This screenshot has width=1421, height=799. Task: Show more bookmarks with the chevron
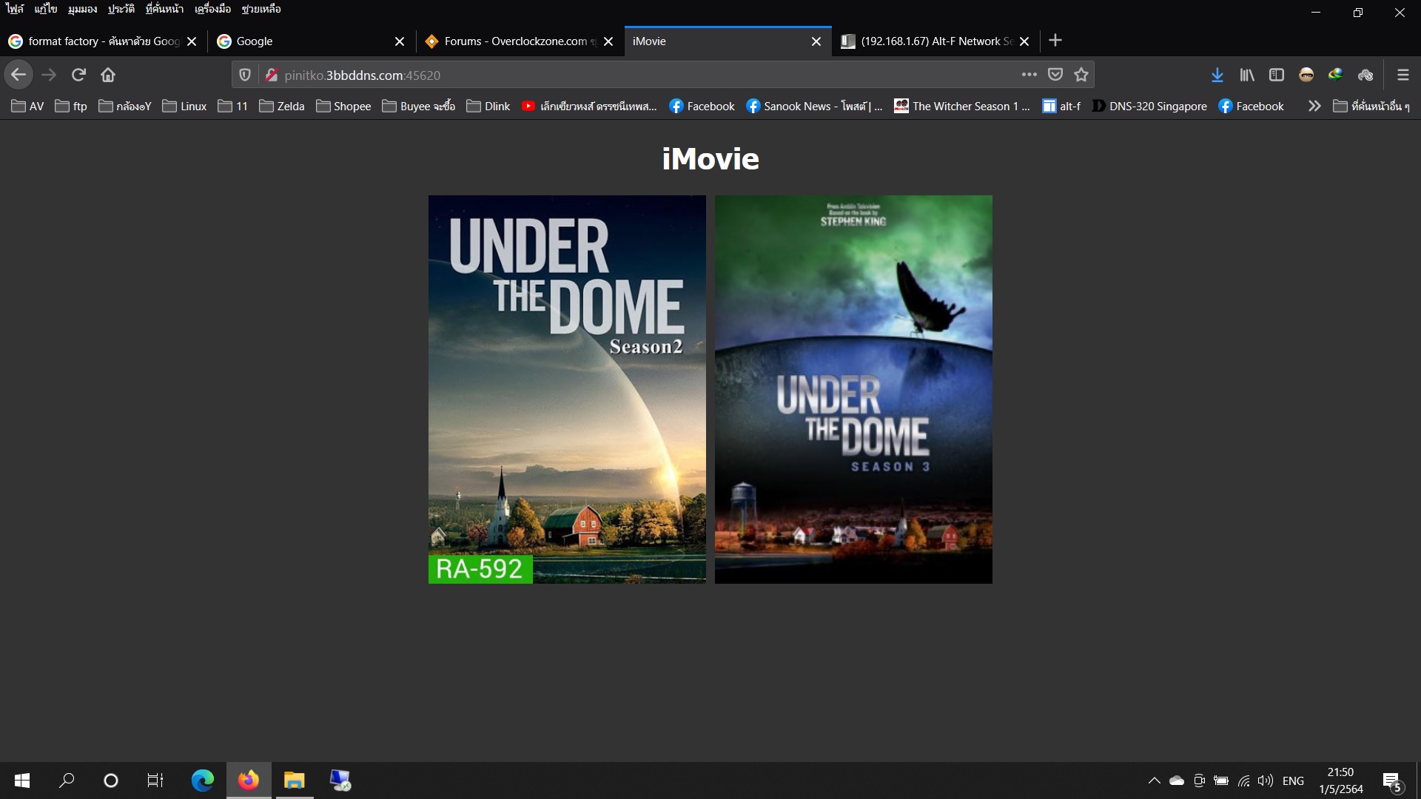(x=1314, y=106)
